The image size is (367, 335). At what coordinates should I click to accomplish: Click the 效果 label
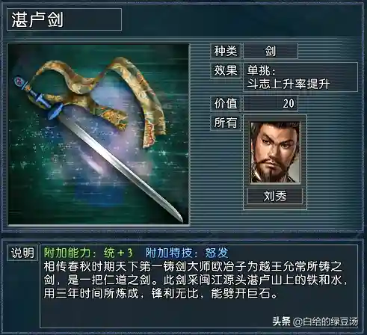coord(226,70)
